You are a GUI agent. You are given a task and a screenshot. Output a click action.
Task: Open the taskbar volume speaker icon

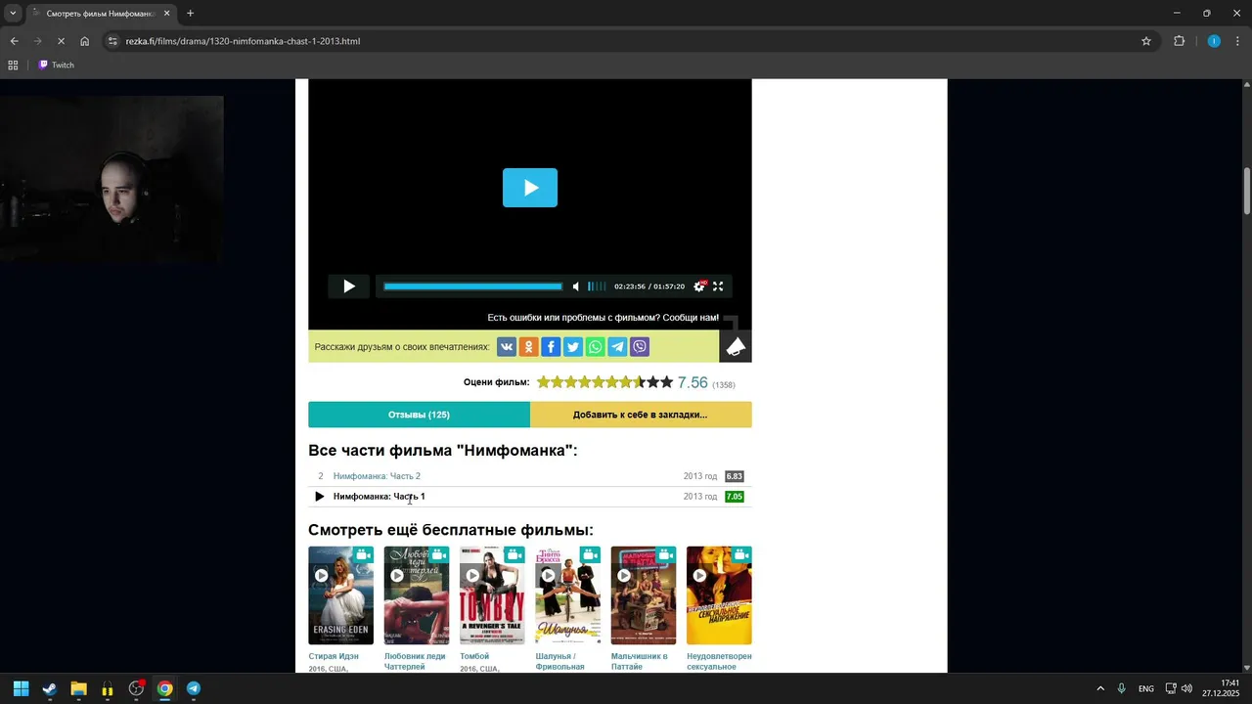pyautogui.click(x=1186, y=688)
